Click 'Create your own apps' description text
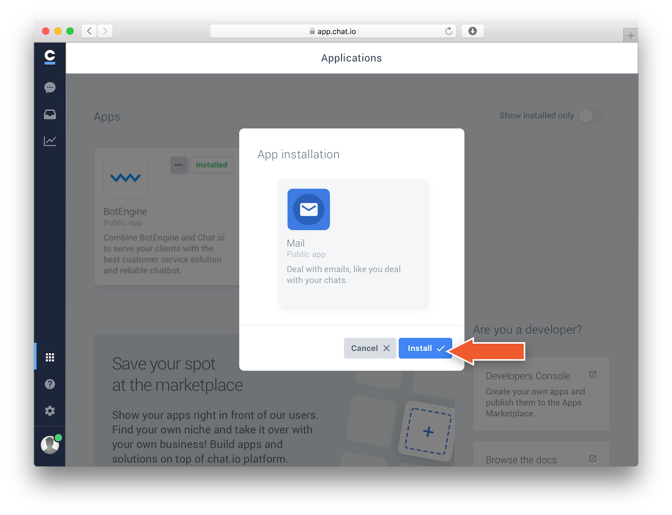 pos(535,402)
